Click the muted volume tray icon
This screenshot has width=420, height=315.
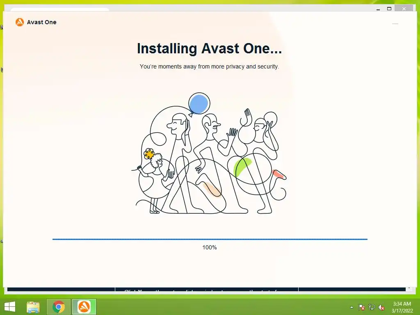tap(381, 307)
